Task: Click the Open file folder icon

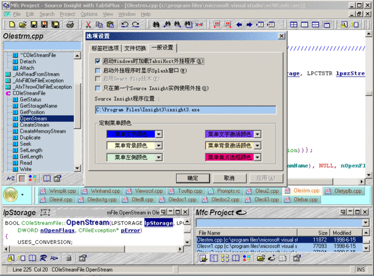Action: [x=23, y=24]
